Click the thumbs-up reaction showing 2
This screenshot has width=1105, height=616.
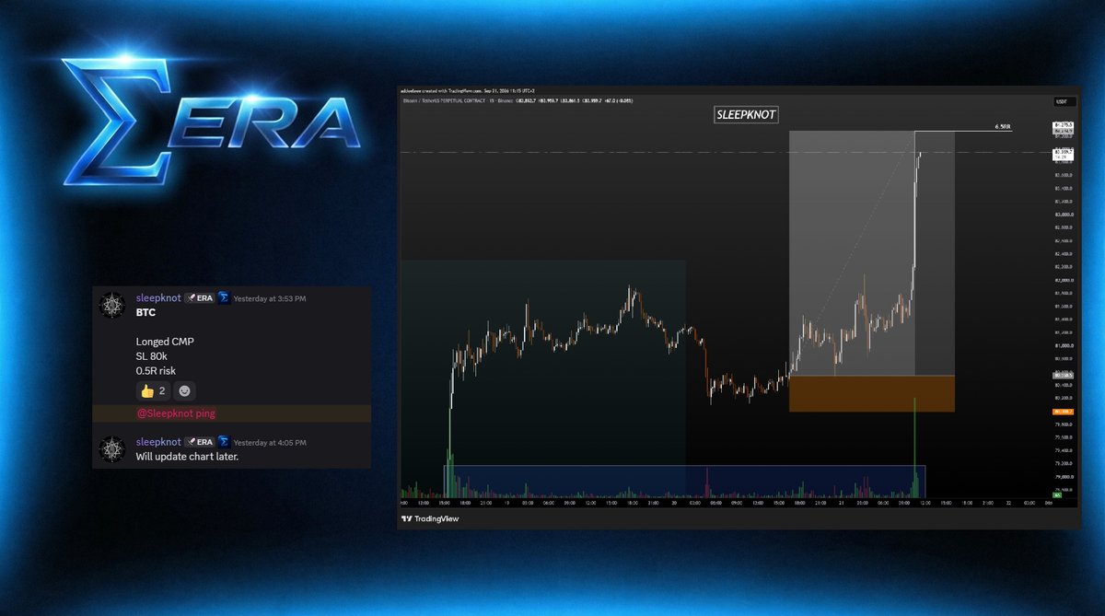point(152,391)
